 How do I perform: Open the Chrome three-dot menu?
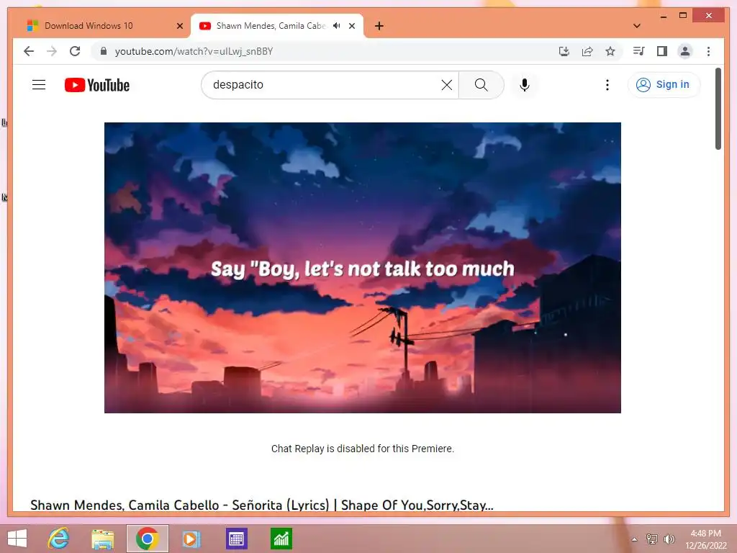(708, 51)
